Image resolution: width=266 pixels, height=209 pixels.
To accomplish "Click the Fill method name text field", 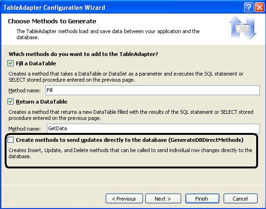I will pos(153,90).
